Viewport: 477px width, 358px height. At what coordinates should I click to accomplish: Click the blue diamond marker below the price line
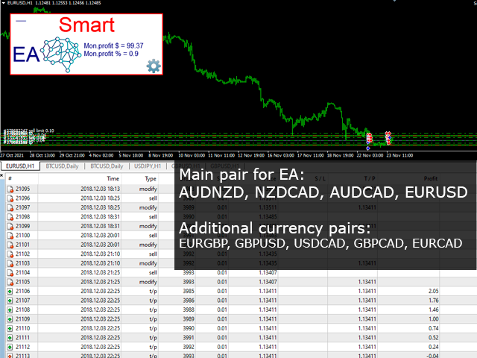[368, 148]
